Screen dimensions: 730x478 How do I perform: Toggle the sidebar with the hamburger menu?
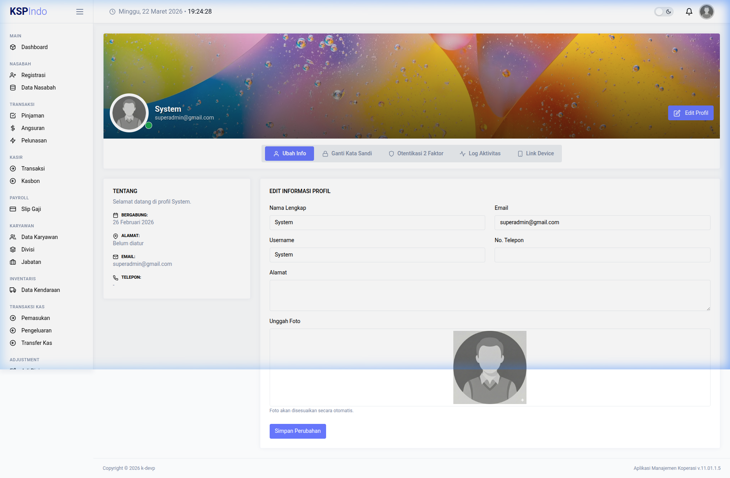[x=79, y=12]
